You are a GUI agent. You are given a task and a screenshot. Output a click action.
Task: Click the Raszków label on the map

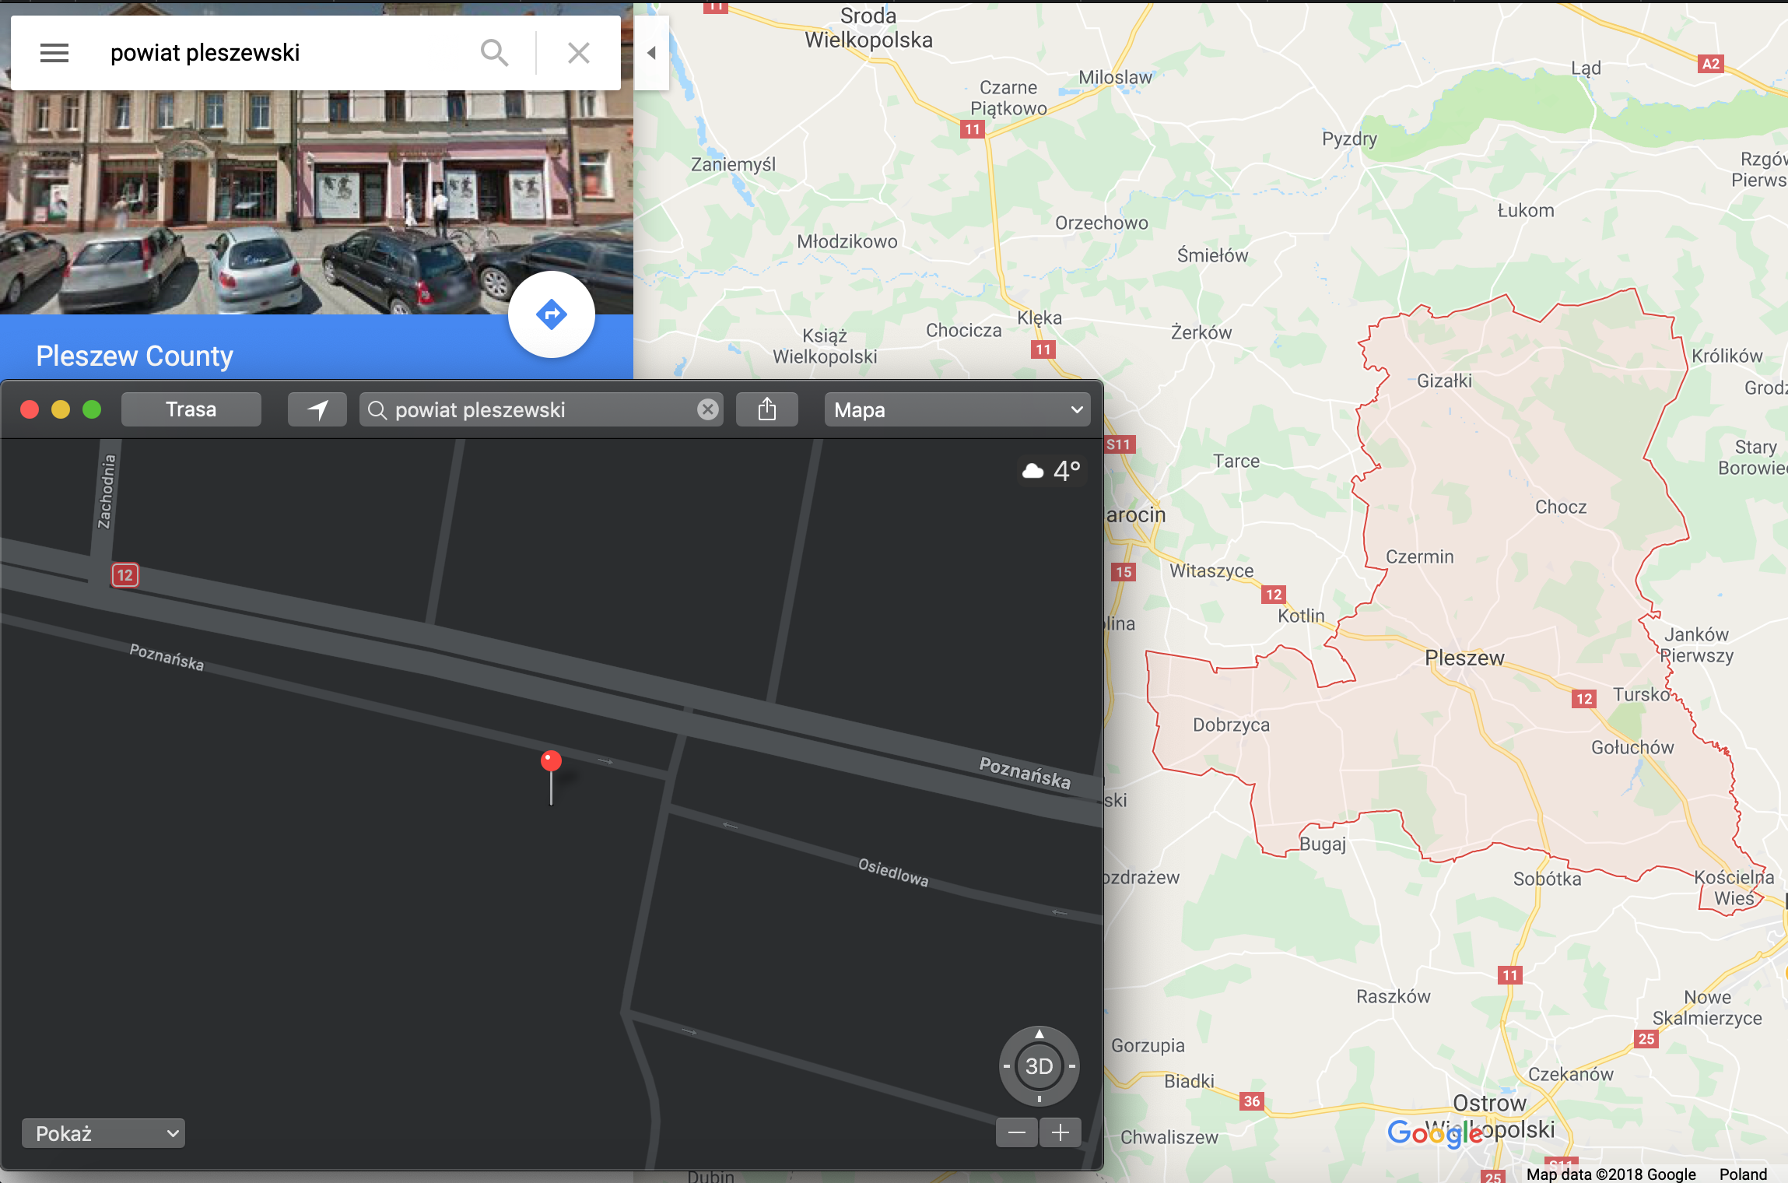tap(1393, 996)
